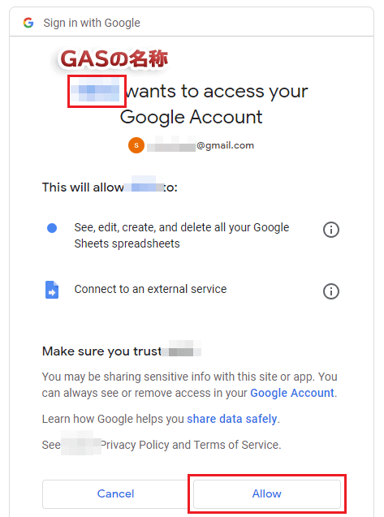384x517 pixels.
Task: Select the Google Sheets spreadsheets permission text
Action: [182, 235]
